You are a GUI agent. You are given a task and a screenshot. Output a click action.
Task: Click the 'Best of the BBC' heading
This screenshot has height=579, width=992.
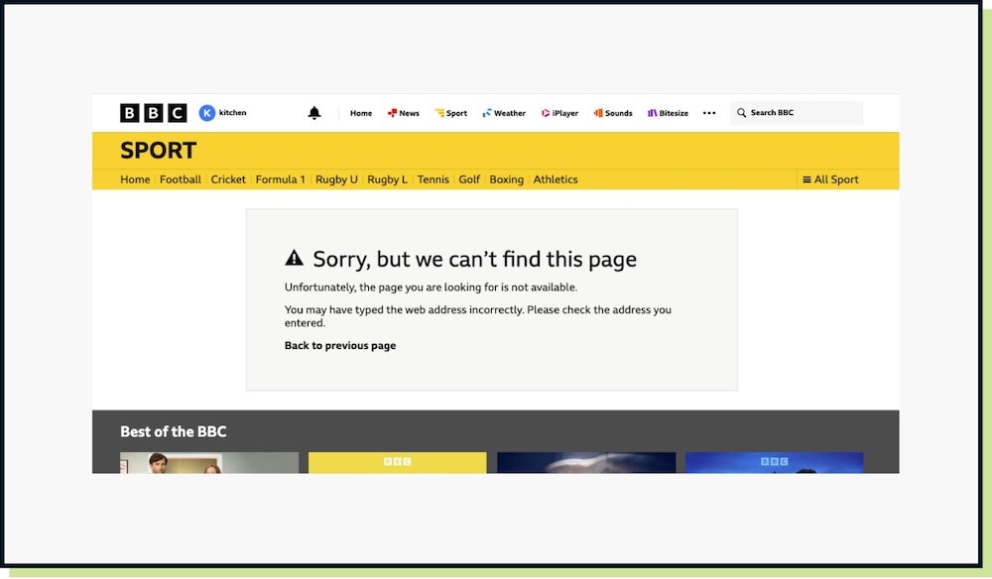[174, 431]
